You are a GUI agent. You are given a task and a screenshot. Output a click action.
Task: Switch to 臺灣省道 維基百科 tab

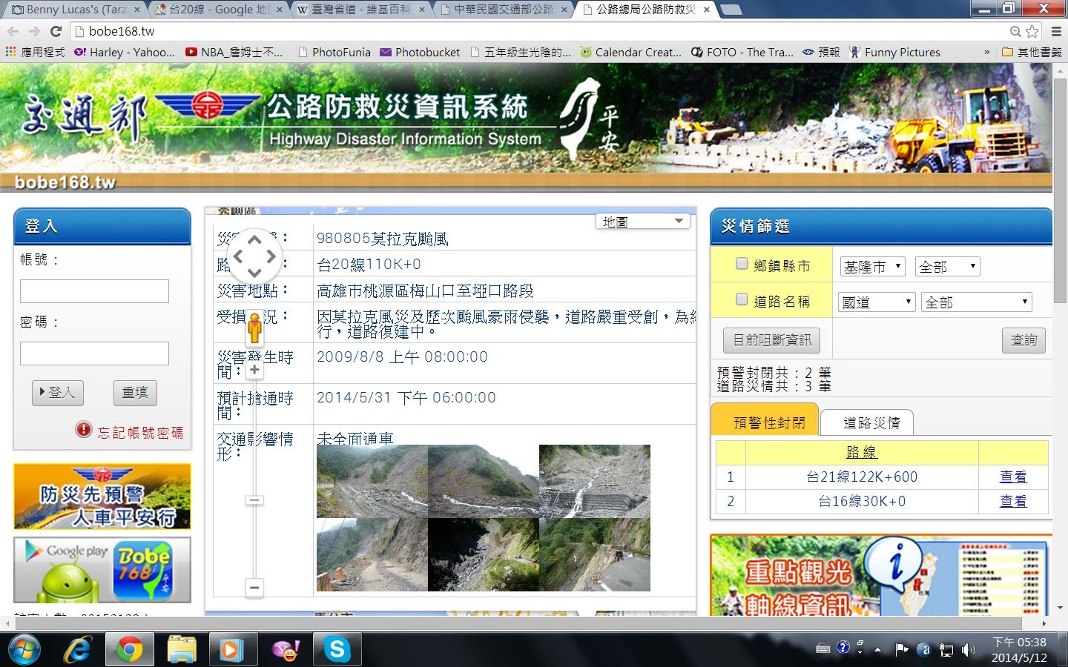tap(360, 10)
